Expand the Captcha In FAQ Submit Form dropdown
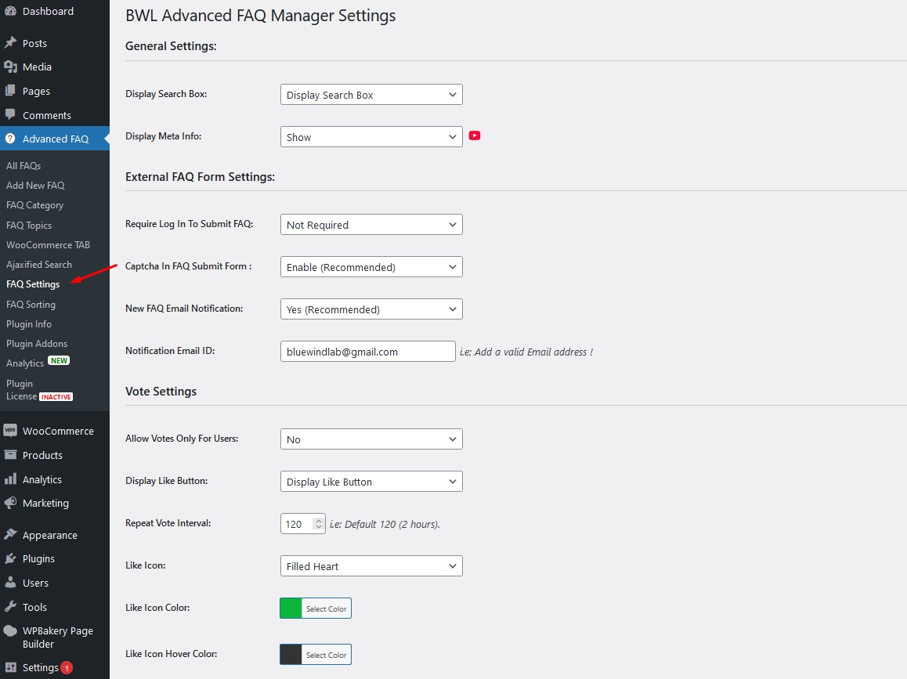The image size is (907, 679). [370, 266]
